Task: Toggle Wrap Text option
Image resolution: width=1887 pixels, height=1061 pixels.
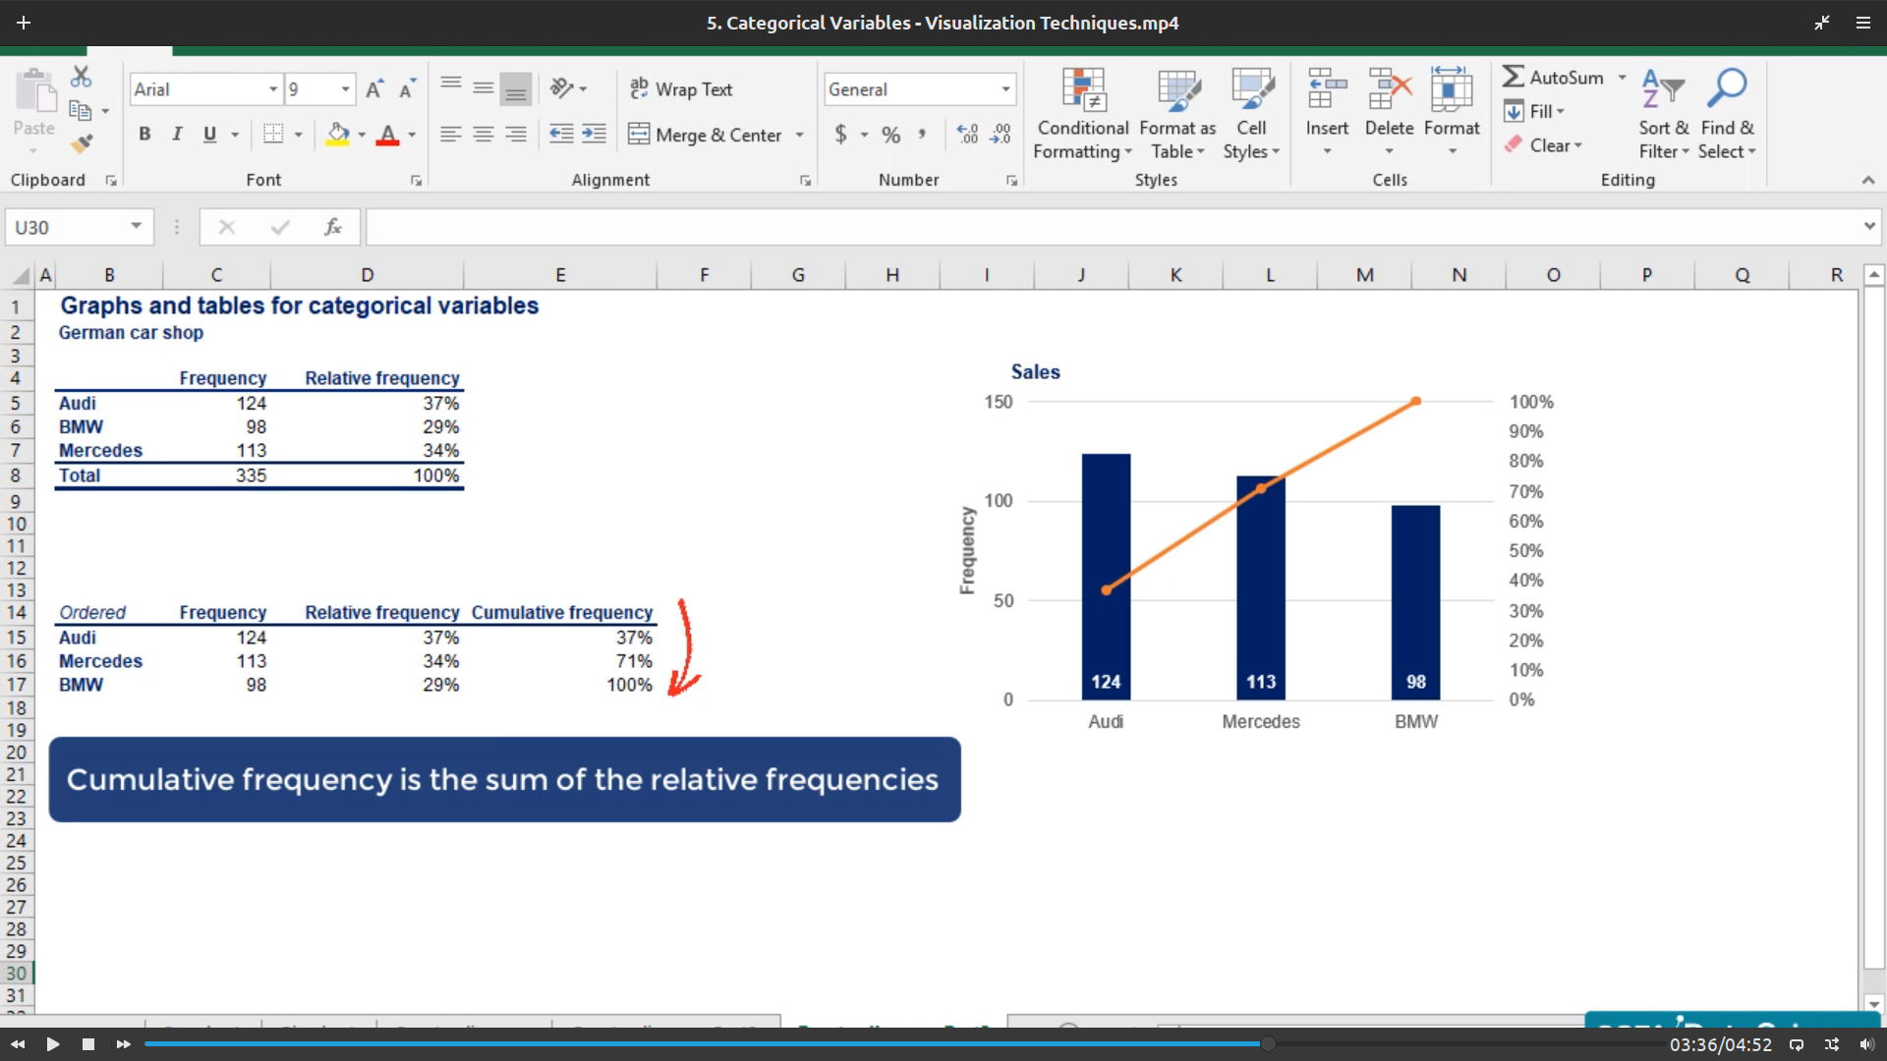Action: coord(681,89)
